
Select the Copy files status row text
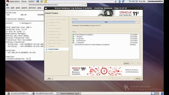coord(80,39)
